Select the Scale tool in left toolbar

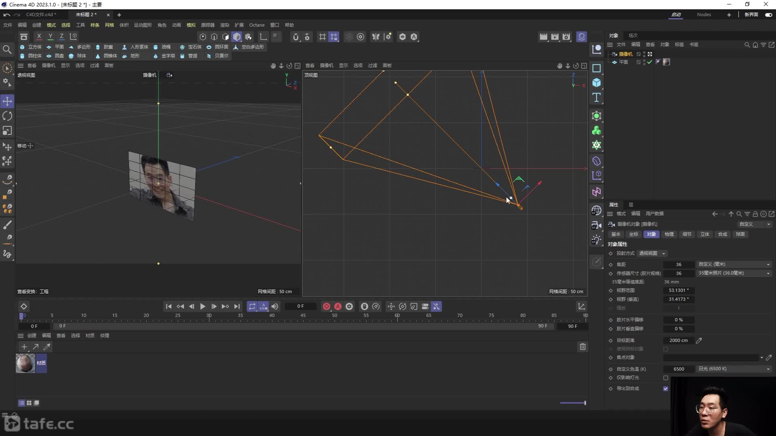(7, 131)
